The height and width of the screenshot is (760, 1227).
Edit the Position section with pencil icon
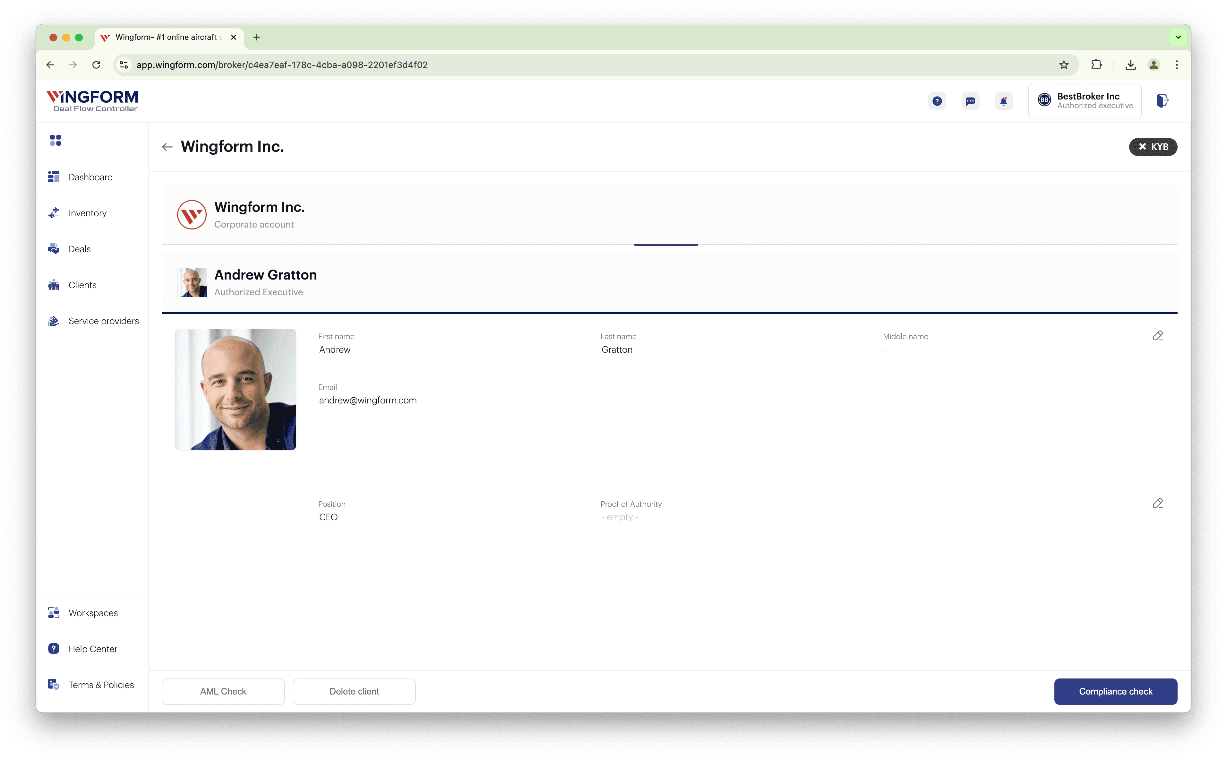1158,503
